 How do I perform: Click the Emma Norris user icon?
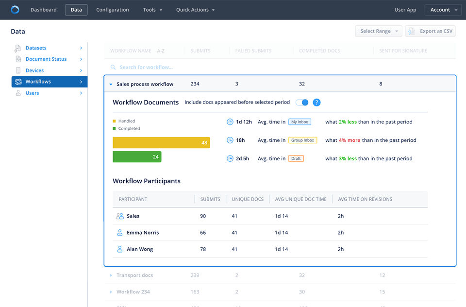120,233
